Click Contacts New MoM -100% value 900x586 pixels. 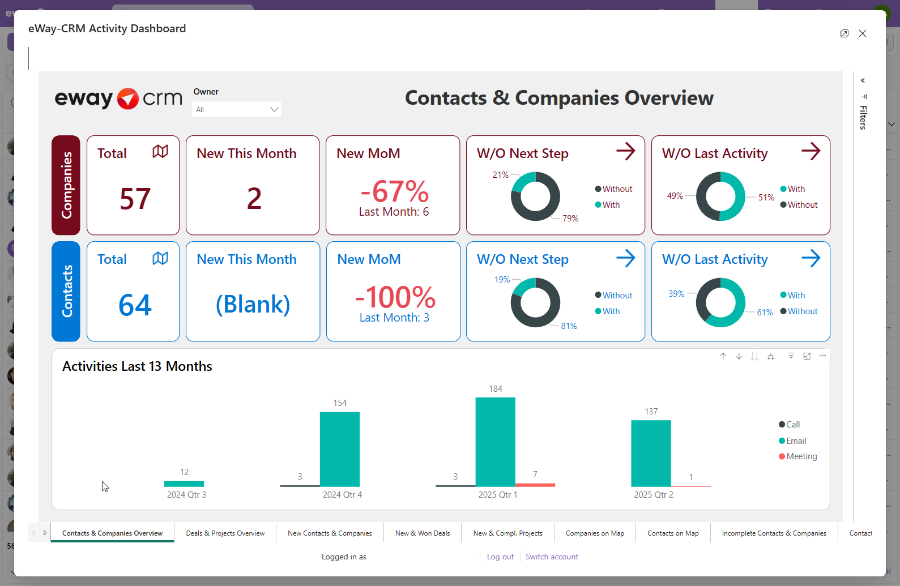(395, 297)
